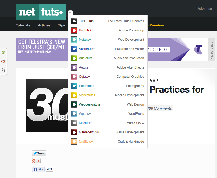The width and height of the screenshot is (217, 178).
Task: Choose Webdesigntuts+ in the network menu
Action: click(90, 104)
